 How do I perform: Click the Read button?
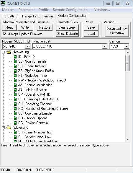pos(9,27)
